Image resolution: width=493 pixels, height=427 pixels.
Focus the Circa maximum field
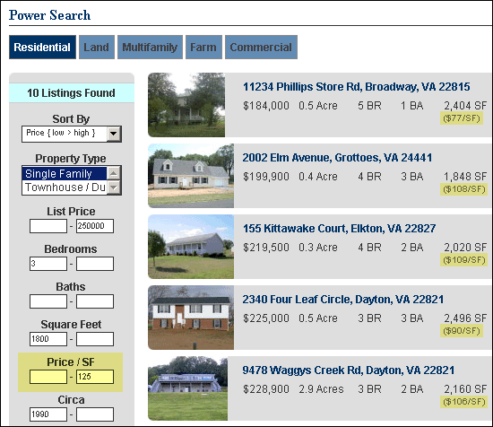pos(95,414)
